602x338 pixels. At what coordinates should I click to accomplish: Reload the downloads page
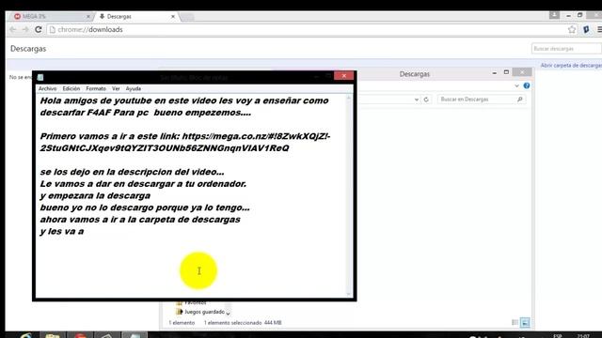point(38,29)
